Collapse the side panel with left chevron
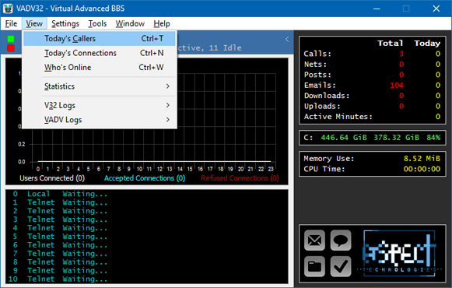This screenshot has width=452, height=288. tap(287, 39)
